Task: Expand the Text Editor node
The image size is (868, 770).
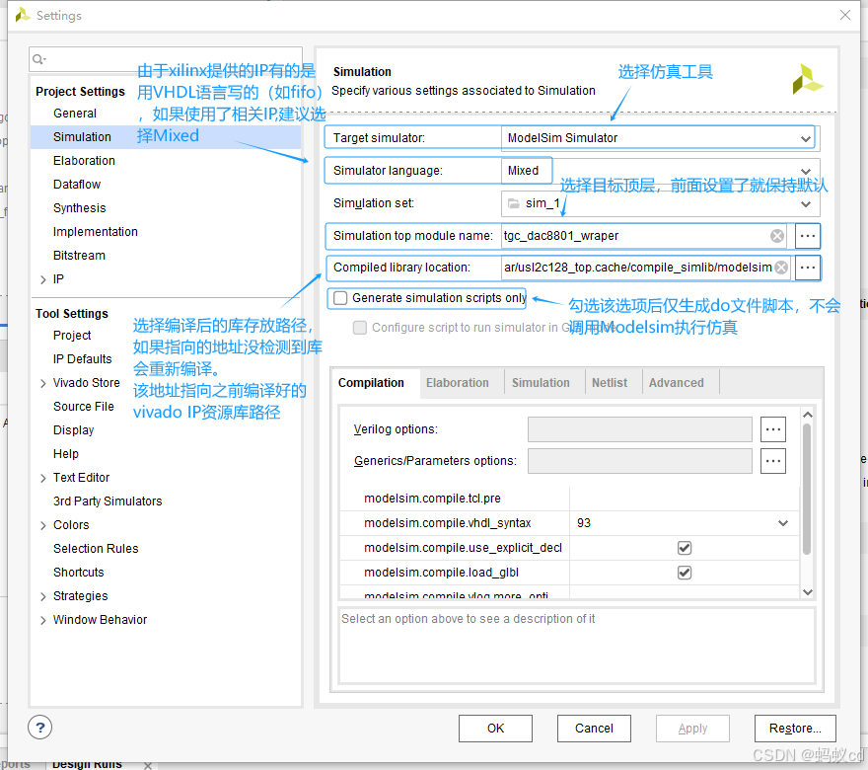Action: tap(43, 478)
